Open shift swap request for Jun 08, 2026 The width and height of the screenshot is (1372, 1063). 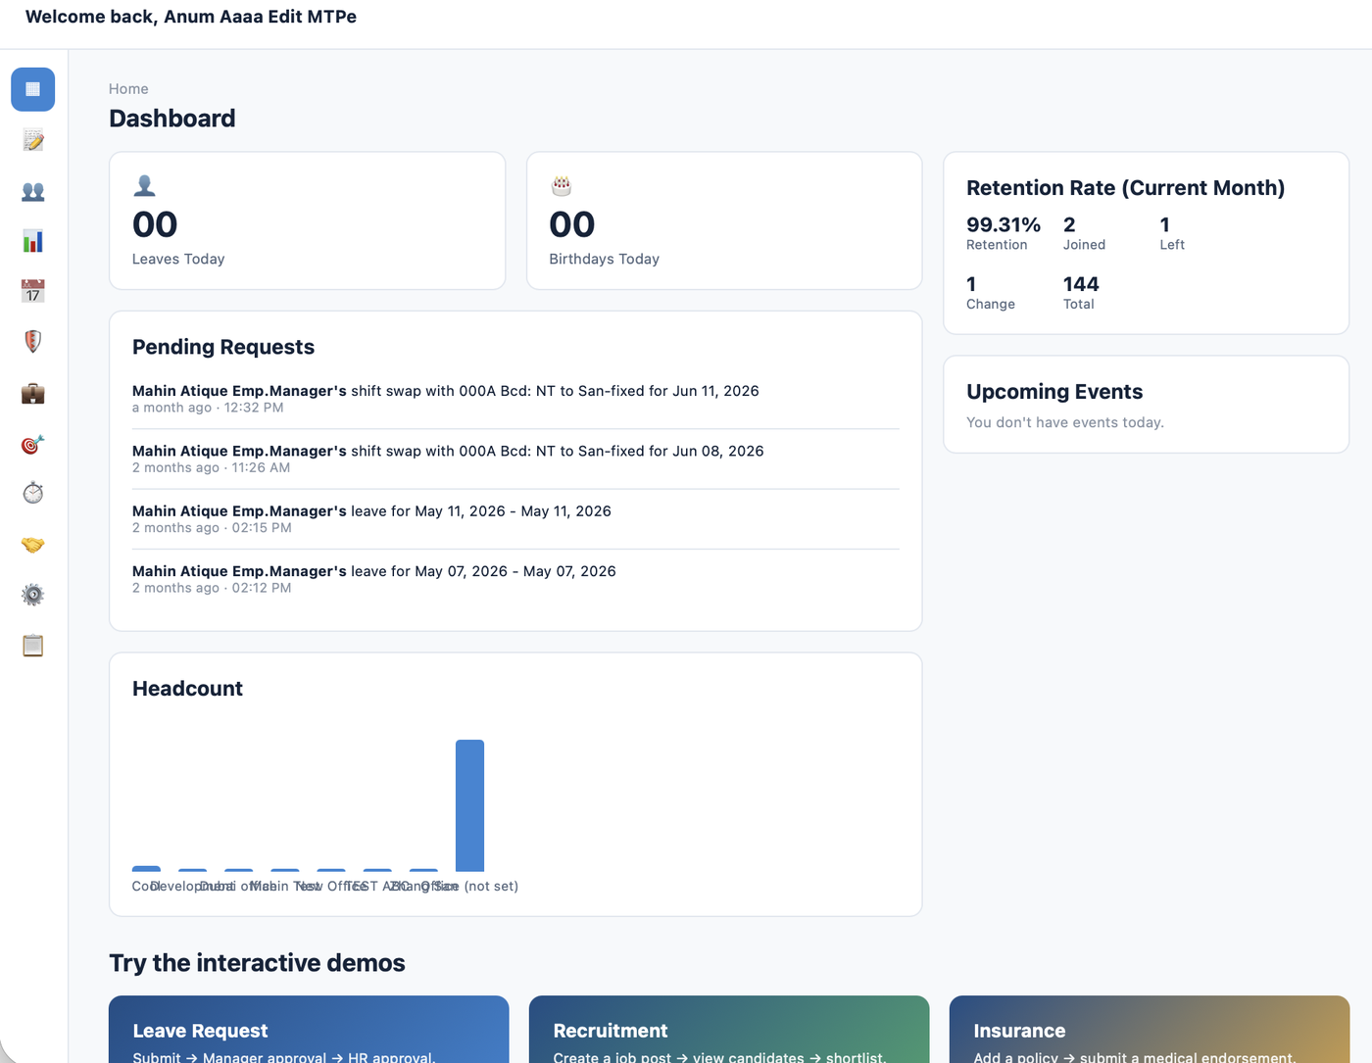515,459
